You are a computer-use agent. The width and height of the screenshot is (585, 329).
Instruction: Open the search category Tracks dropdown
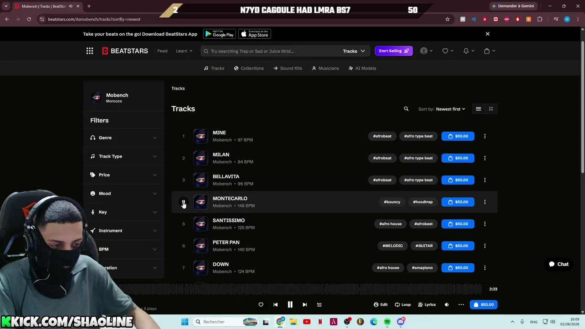(354, 51)
